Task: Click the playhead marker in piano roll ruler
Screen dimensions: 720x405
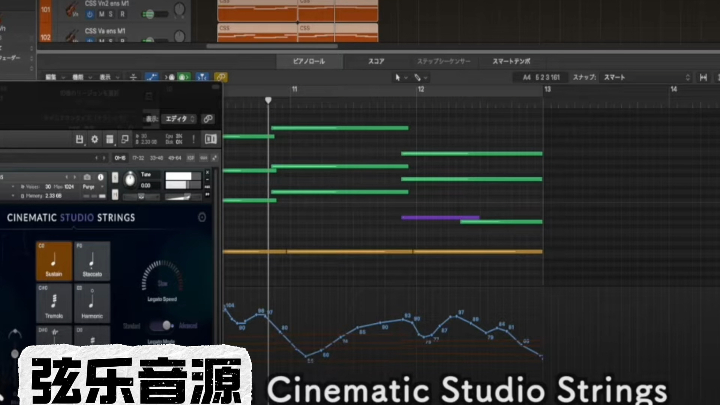Action: point(268,100)
